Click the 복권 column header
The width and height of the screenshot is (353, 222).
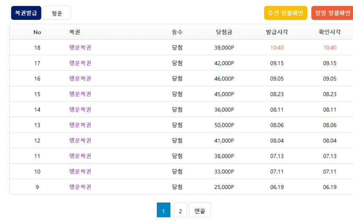click(x=74, y=32)
